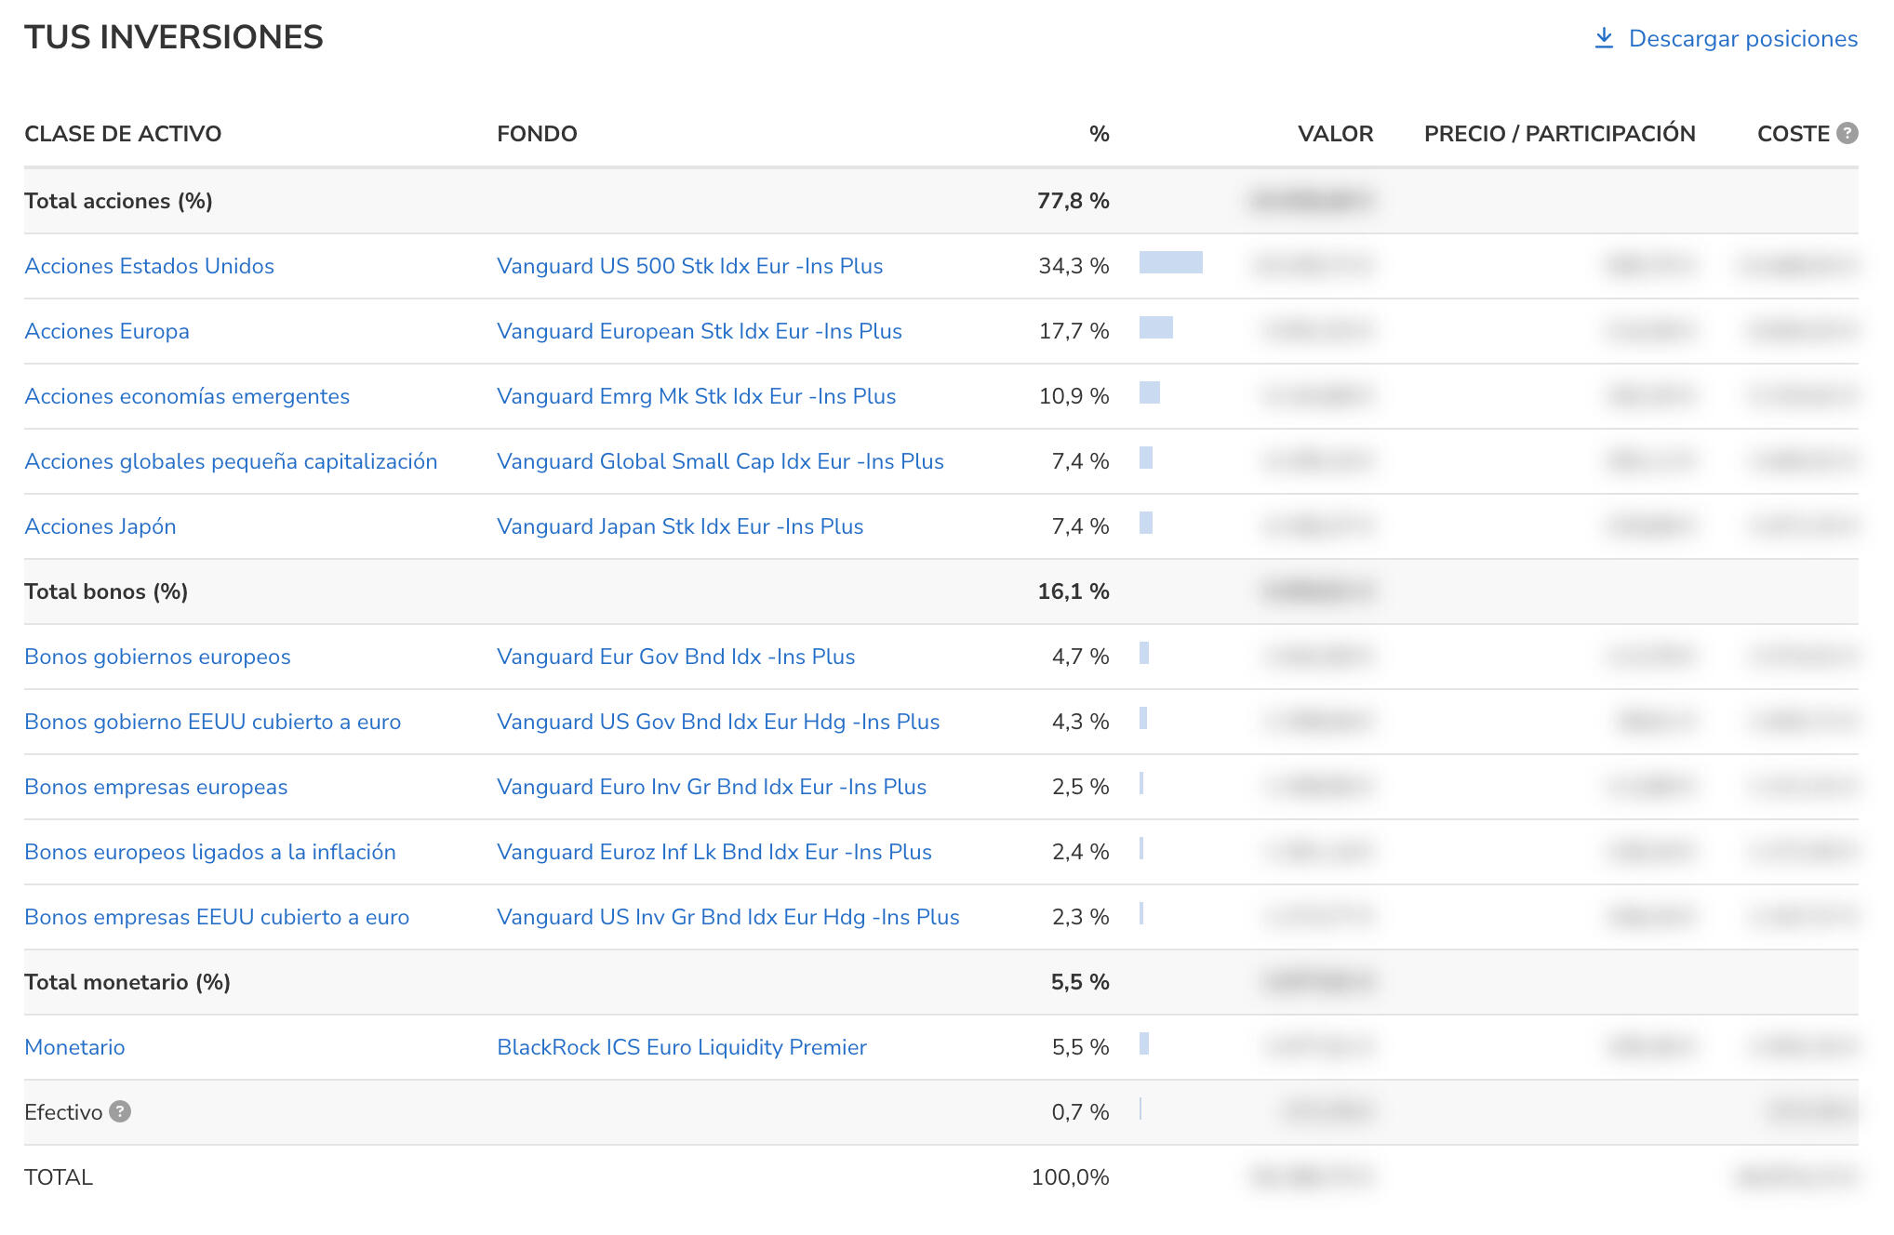
Task: Open Bonos europeos ligados a la inflación link
Action: [210, 852]
